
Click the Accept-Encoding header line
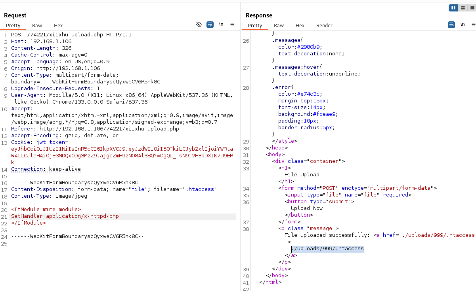(x=65, y=136)
